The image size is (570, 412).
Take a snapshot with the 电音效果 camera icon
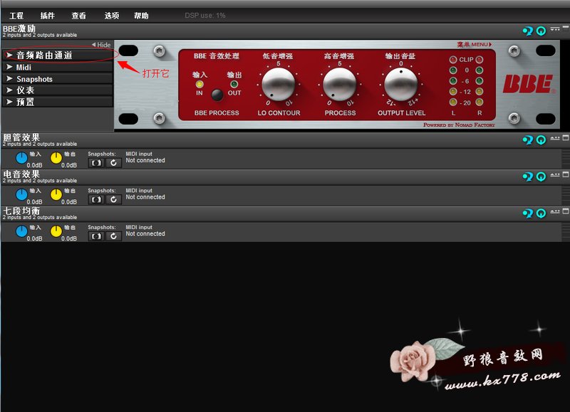point(96,200)
